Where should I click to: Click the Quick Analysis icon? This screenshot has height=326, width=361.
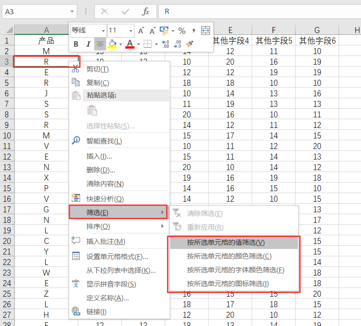click(76, 198)
